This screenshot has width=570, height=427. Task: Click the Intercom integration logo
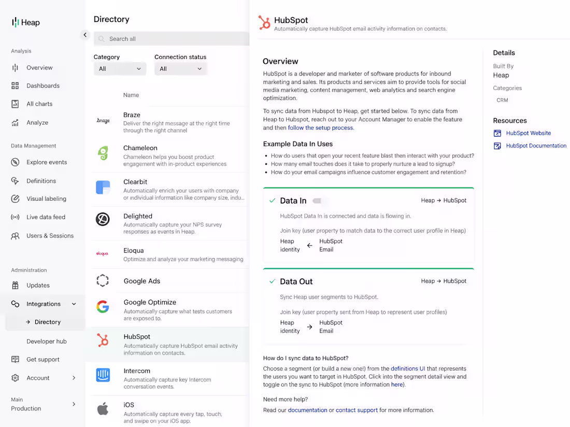coord(103,375)
